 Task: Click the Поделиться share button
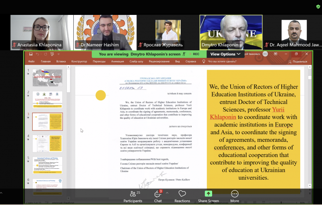[x=297, y=62]
